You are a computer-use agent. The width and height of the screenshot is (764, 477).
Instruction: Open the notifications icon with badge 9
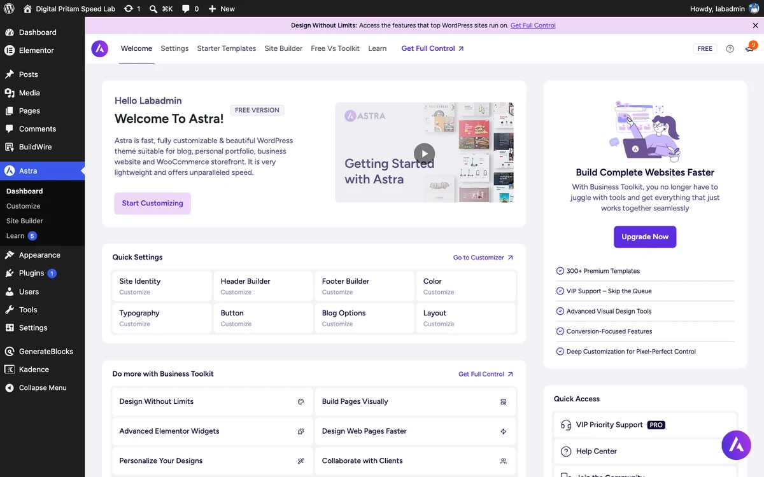750,48
